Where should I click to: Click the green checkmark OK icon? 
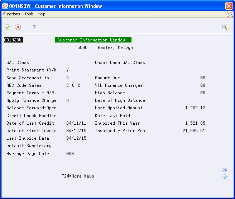click(x=8, y=27)
